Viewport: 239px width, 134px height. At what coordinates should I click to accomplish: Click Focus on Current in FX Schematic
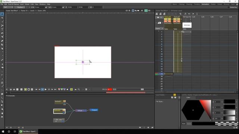(11, 127)
